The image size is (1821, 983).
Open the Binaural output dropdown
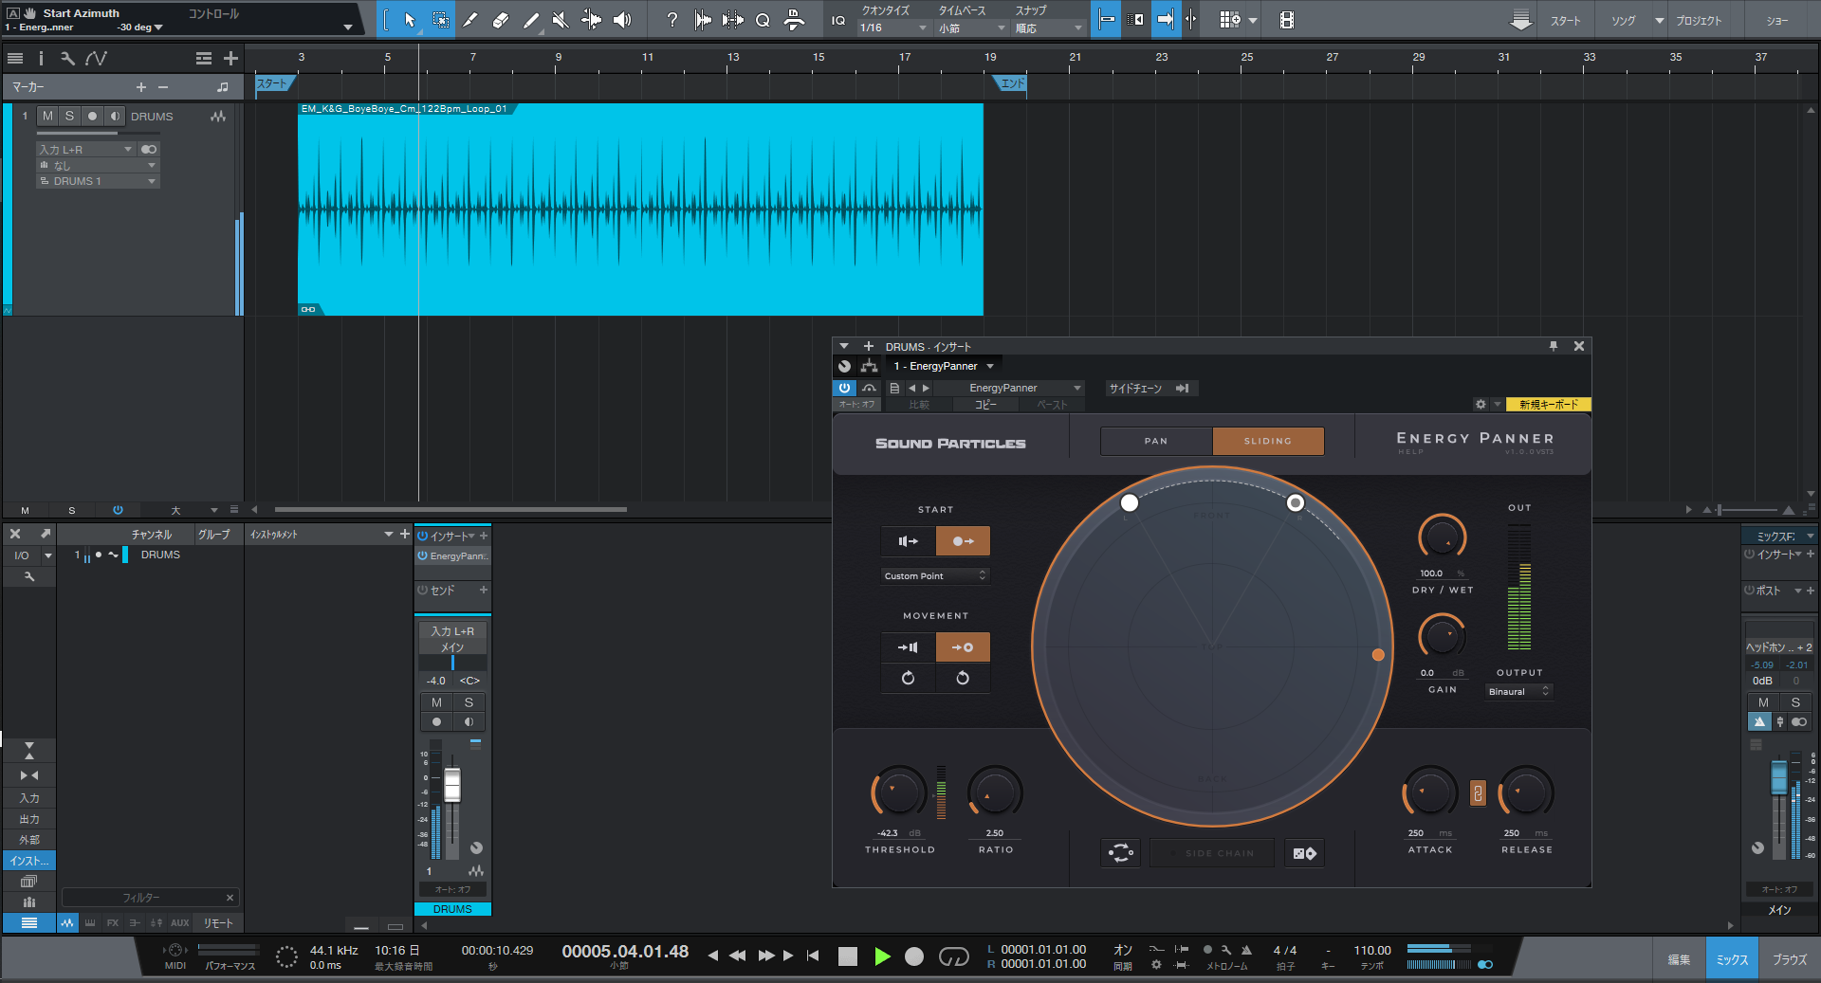pos(1518,692)
